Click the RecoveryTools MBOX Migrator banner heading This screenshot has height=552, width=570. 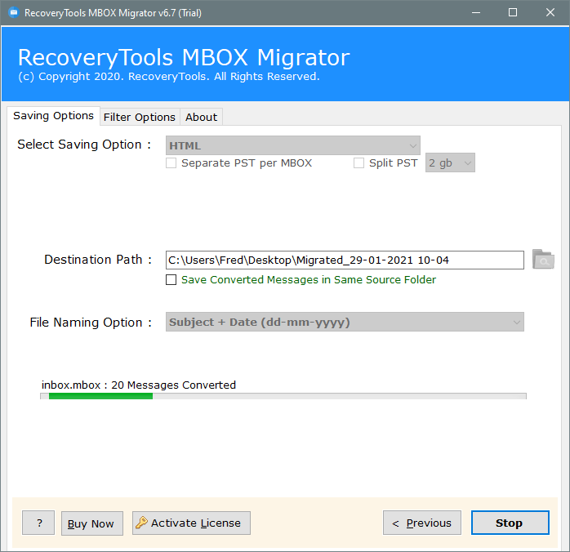tap(184, 57)
